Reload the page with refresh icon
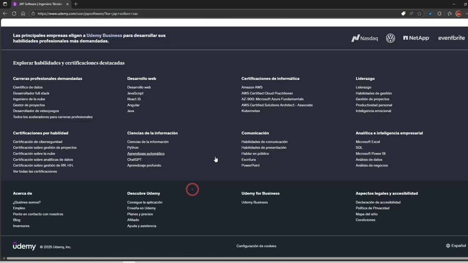This screenshot has width=468, height=263. [14, 14]
